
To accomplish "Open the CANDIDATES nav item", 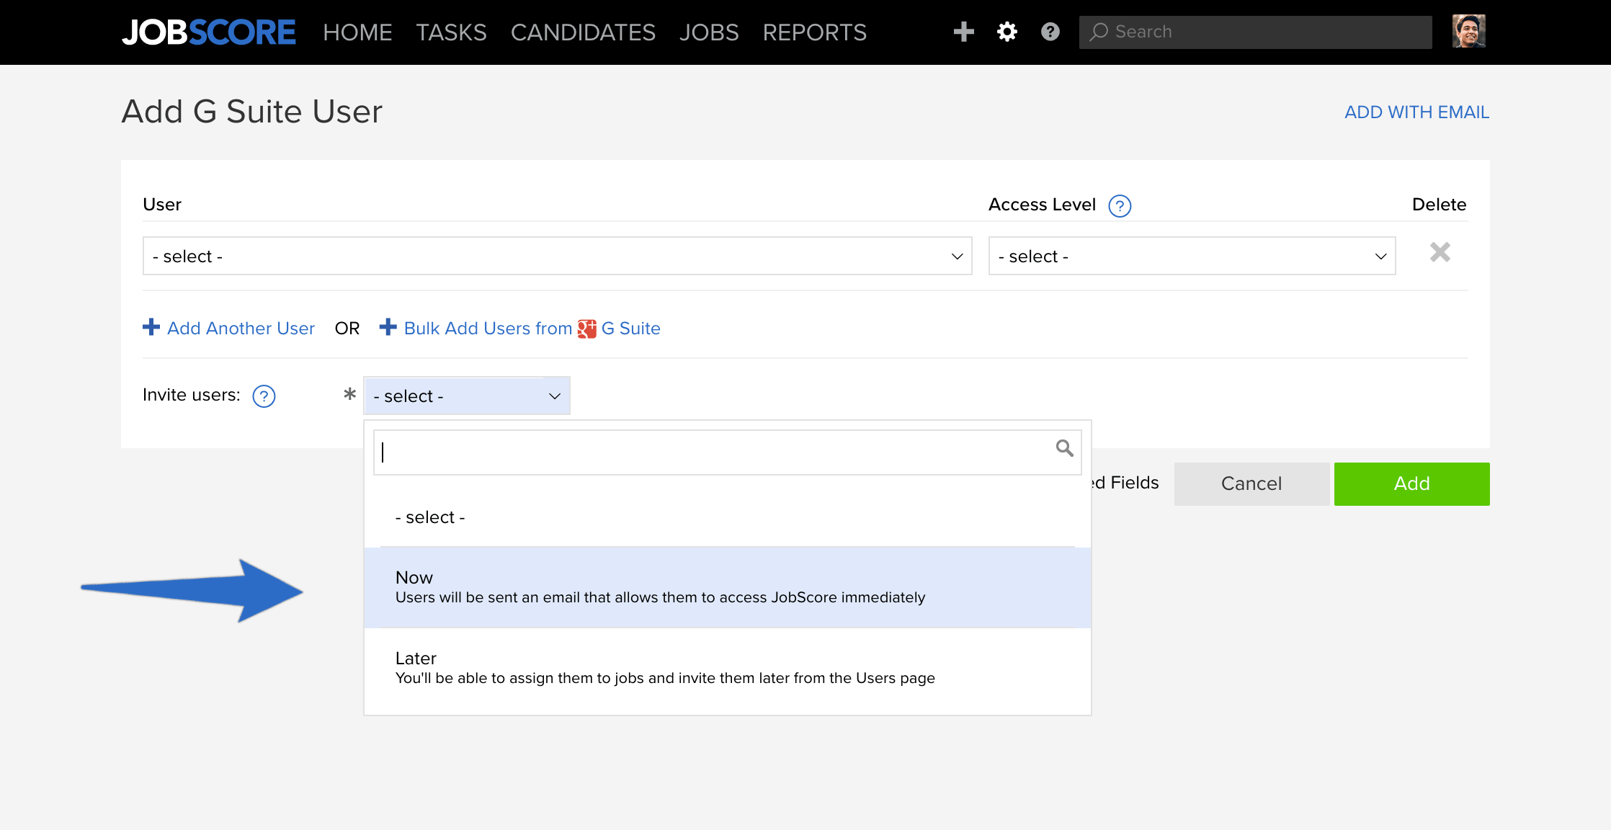I will 583,32.
